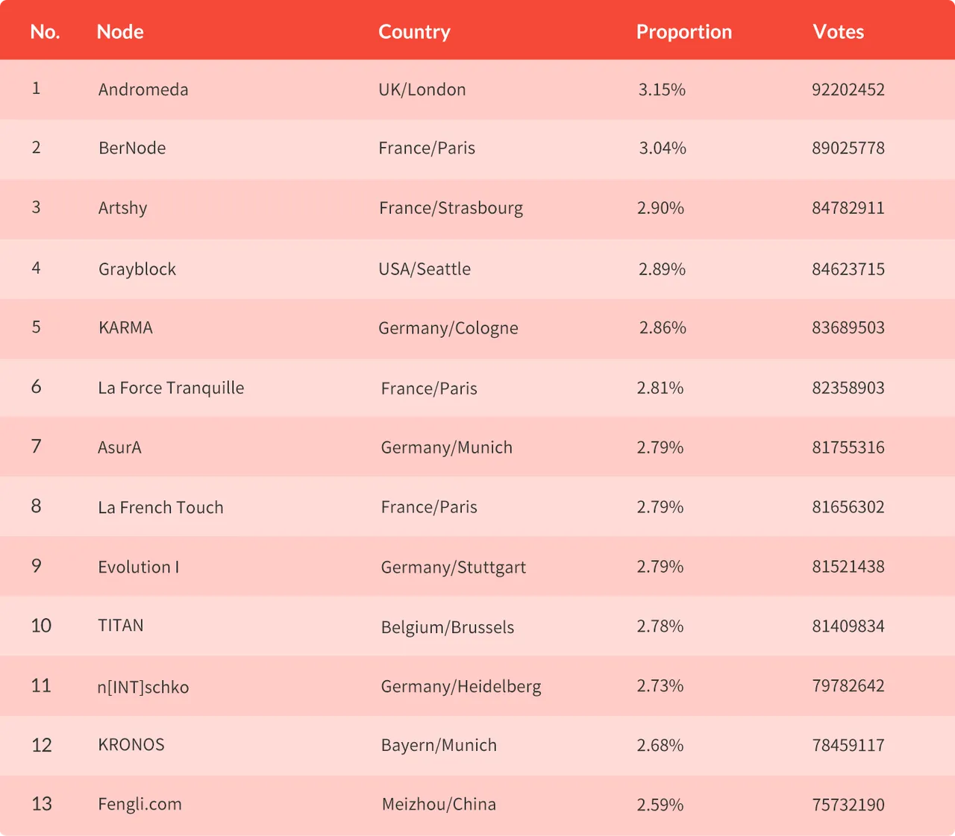Screen dimensions: 955x836
Task: Click the Country column header
Action: point(414,32)
